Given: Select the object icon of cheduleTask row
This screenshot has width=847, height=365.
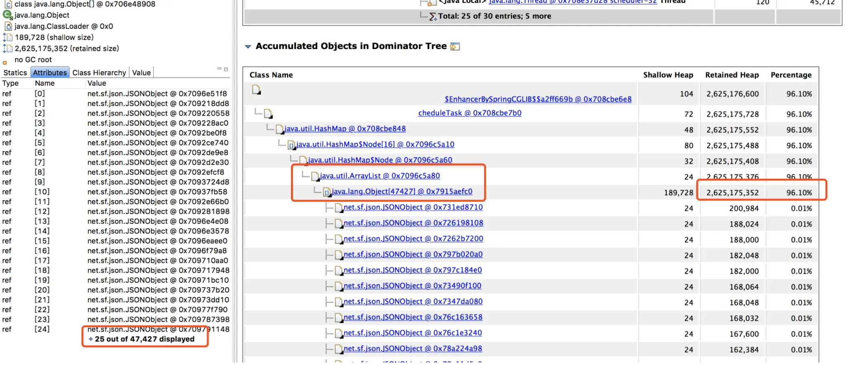Looking at the screenshot, I should (x=268, y=114).
